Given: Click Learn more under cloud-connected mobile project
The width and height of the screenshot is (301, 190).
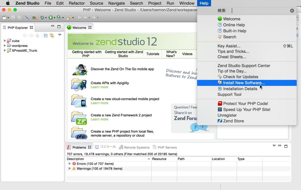Looking at the screenshot, I should tap(100, 103).
